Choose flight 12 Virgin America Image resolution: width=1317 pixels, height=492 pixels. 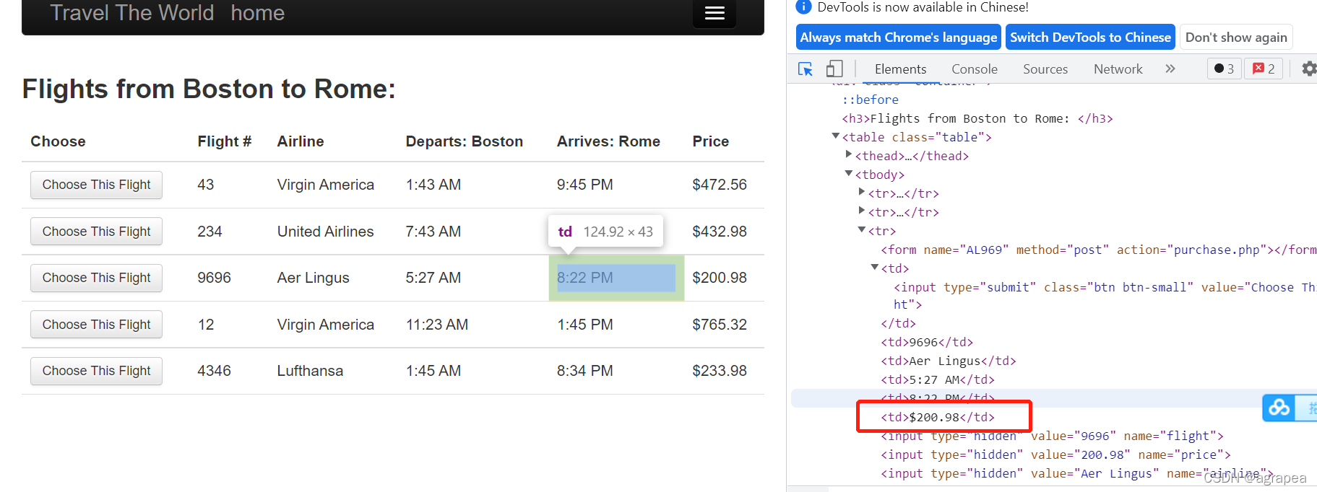96,325
